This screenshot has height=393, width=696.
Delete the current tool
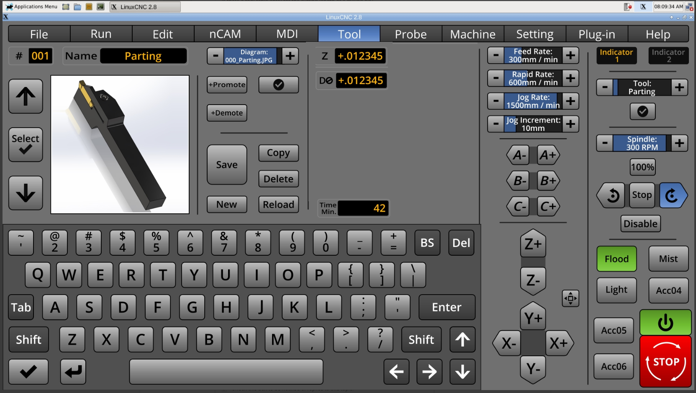coord(278,179)
